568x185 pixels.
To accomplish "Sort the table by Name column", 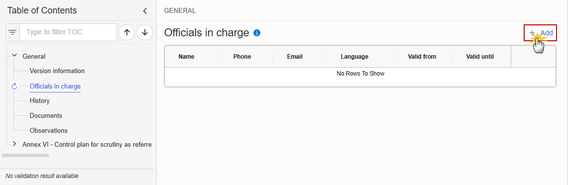I will coord(187,57).
